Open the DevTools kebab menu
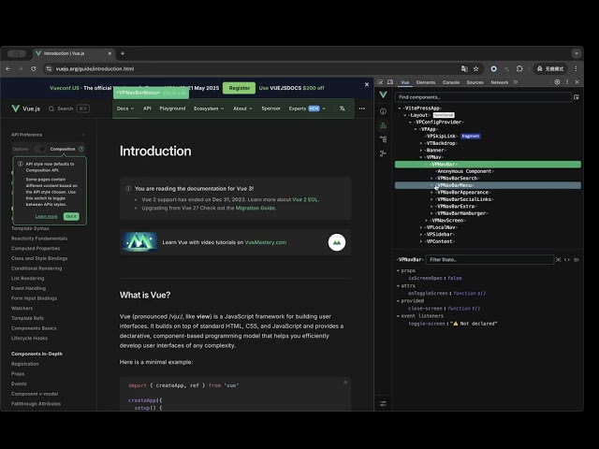This screenshot has height=449, width=599. click(567, 82)
